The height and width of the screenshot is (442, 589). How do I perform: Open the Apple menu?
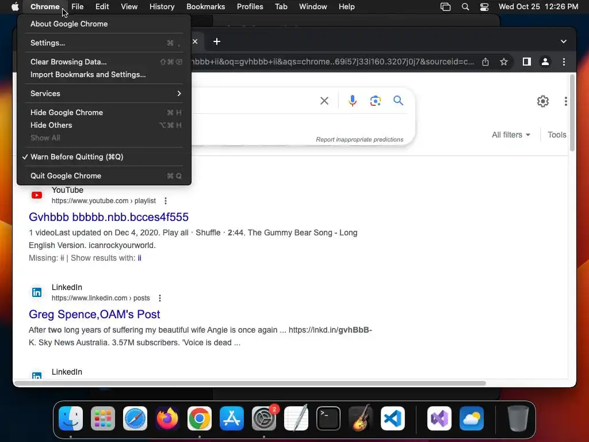14,7
